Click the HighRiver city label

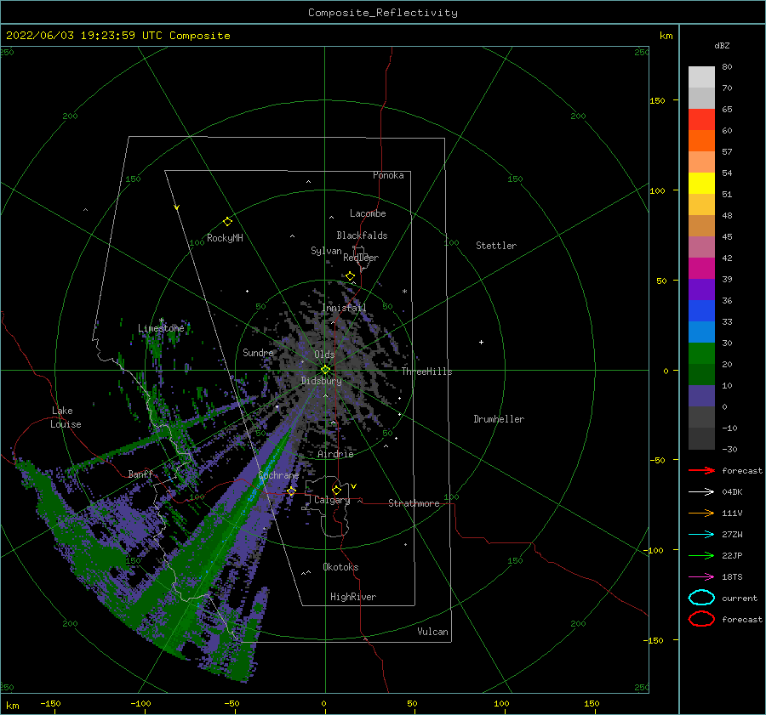(353, 598)
